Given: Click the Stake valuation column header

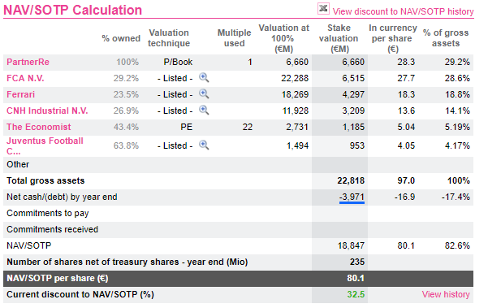Looking at the screenshot, I should click(339, 38).
